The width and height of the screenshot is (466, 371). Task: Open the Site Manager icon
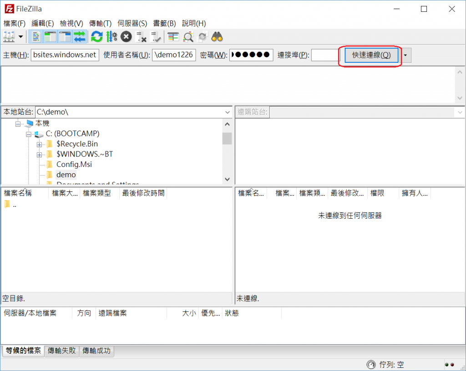tap(9, 37)
